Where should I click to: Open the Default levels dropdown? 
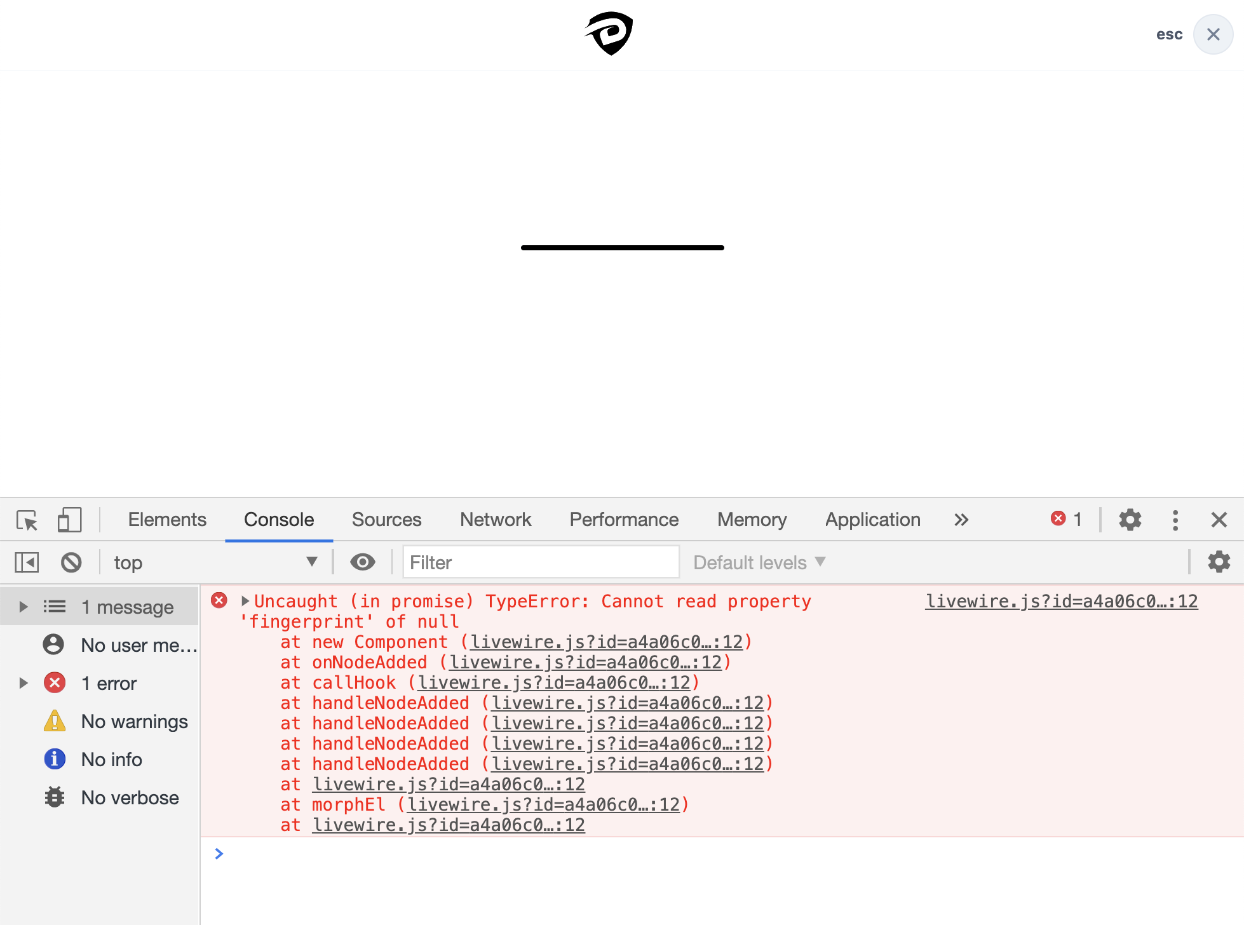[757, 562]
